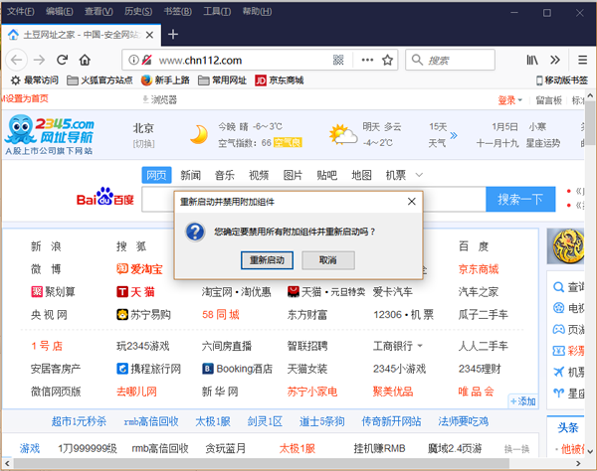Open 京东商城 bookmark with JD icon
This screenshot has height=471, width=597.
[x=280, y=80]
